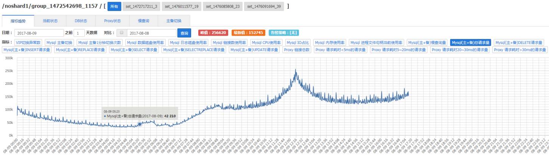The image size is (549, 156).
Task: Select Proxy 请求耗时5~20ms的请求量 metric
Action: point(398,50)
